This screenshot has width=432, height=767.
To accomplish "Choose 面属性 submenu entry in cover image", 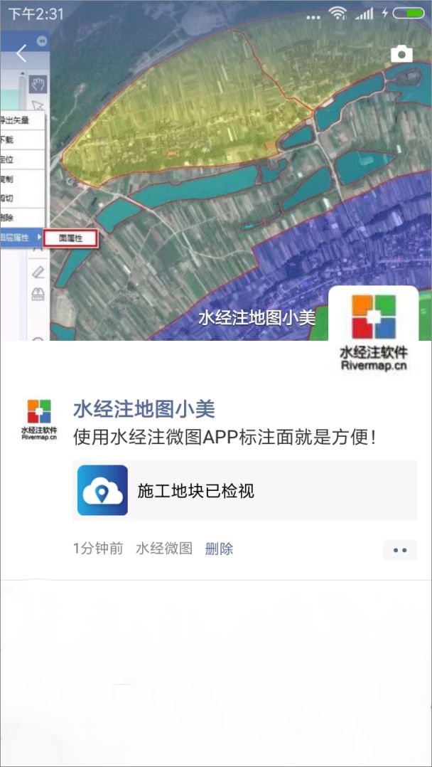I will tap(71, 239).
